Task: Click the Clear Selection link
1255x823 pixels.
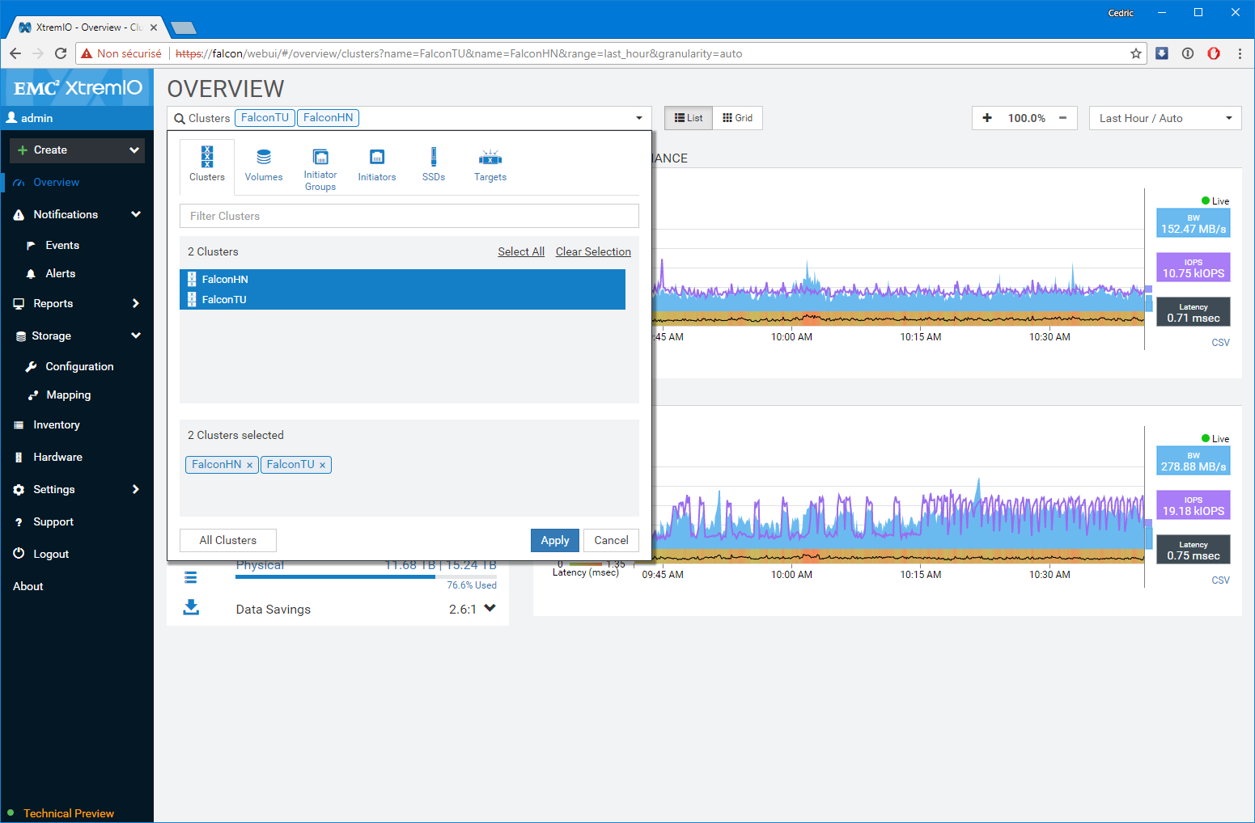Action: point(592,252)
